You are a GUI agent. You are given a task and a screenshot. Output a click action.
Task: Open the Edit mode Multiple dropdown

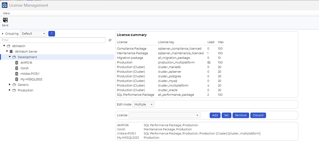click(143, 104)
